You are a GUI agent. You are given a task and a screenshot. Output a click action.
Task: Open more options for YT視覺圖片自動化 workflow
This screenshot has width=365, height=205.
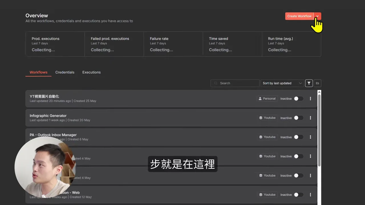[311, 99]
